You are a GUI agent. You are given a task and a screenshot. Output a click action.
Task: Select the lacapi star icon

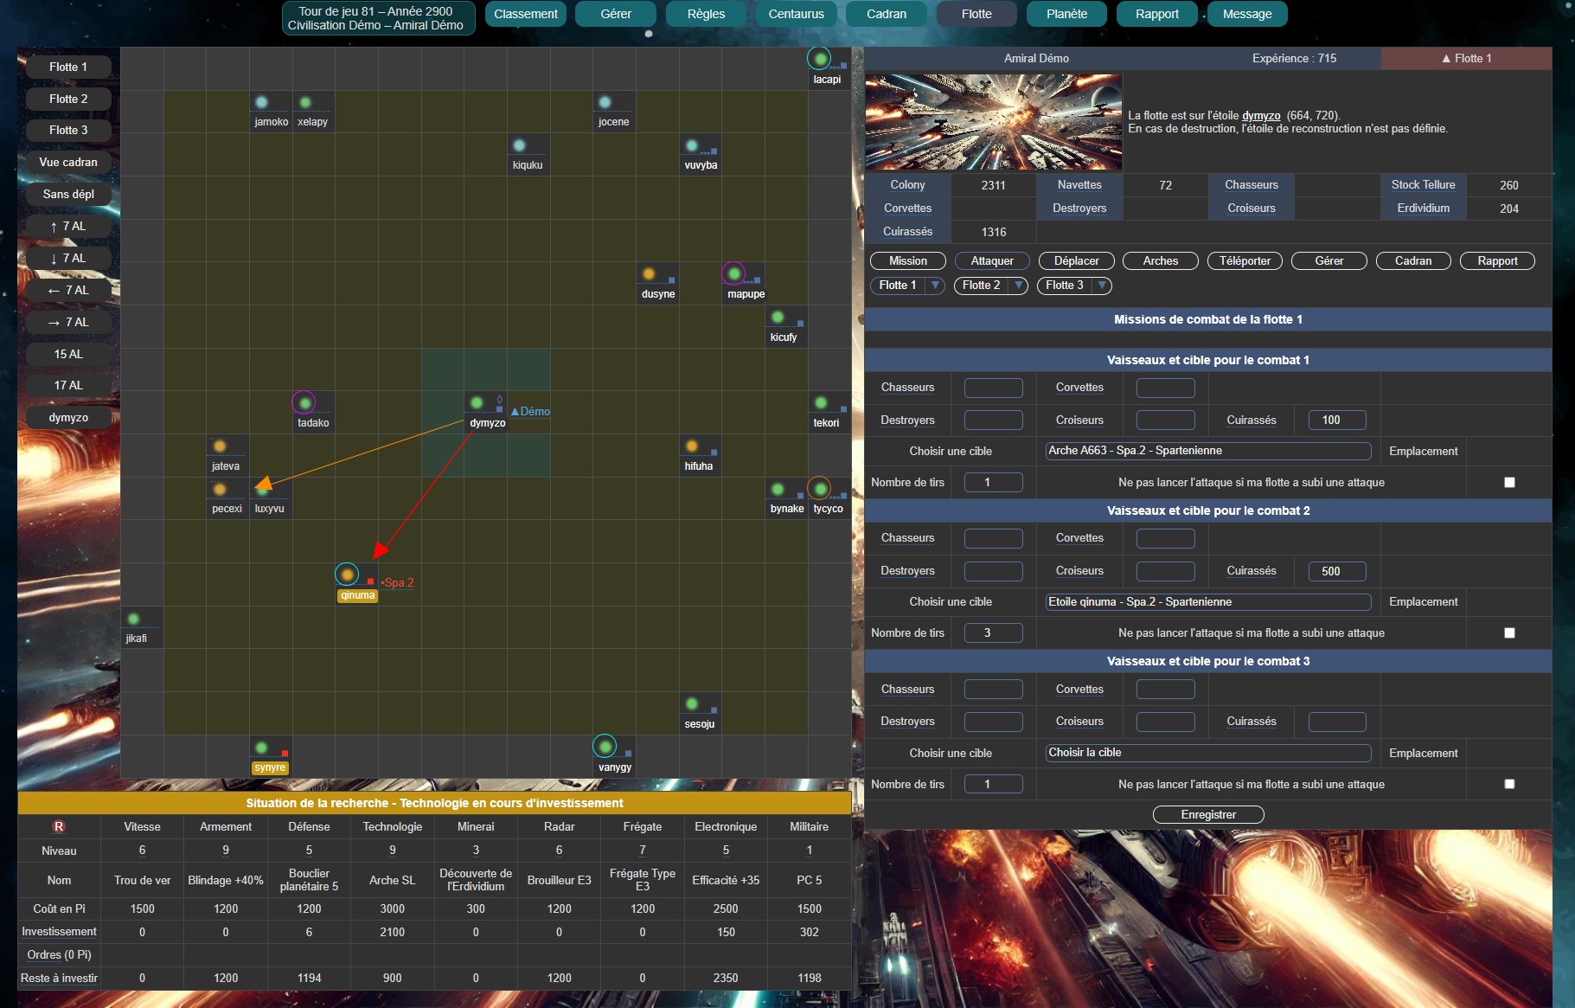tap(819, 59)
